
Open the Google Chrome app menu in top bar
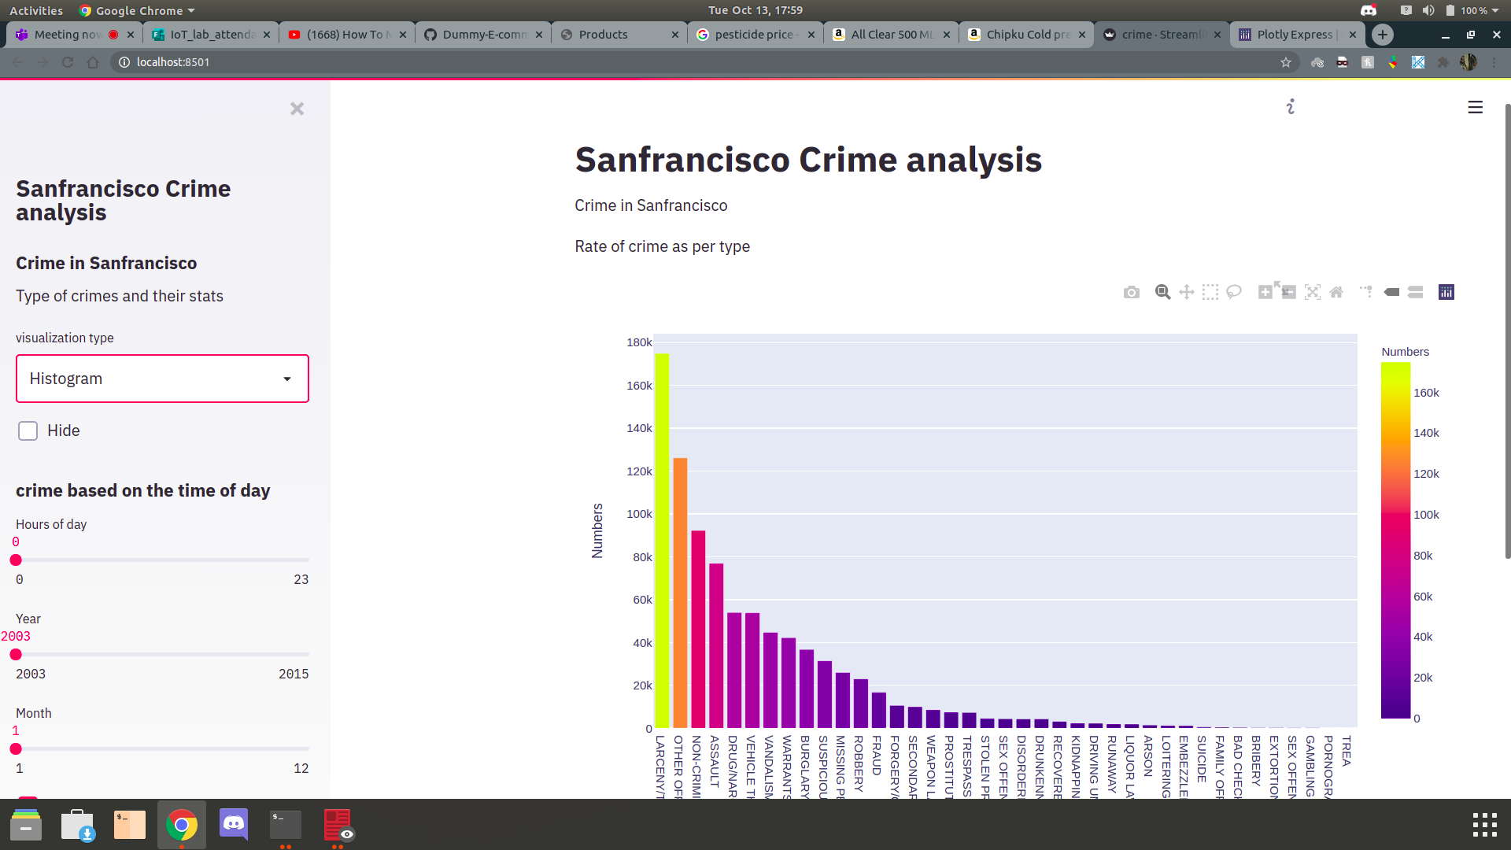coord(138,10)
